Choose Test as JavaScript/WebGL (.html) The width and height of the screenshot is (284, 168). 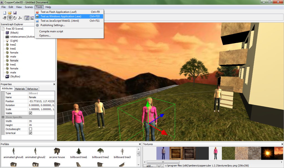pos(69,21)
